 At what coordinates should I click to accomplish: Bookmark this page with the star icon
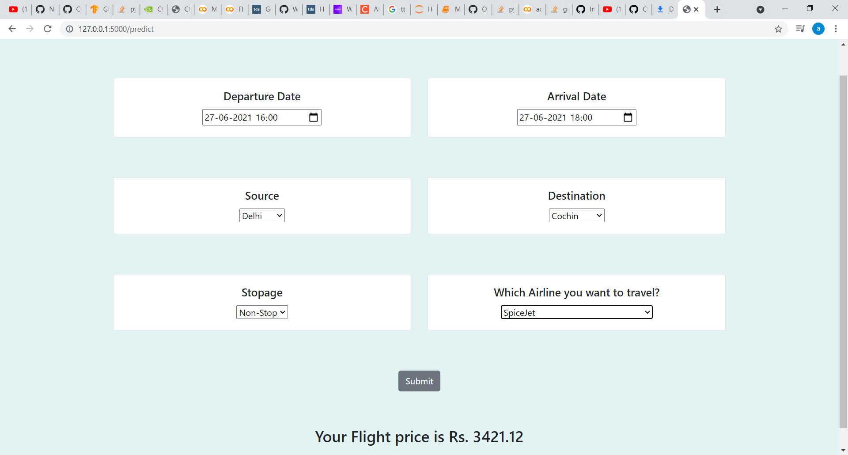click(x=779, y=29)
